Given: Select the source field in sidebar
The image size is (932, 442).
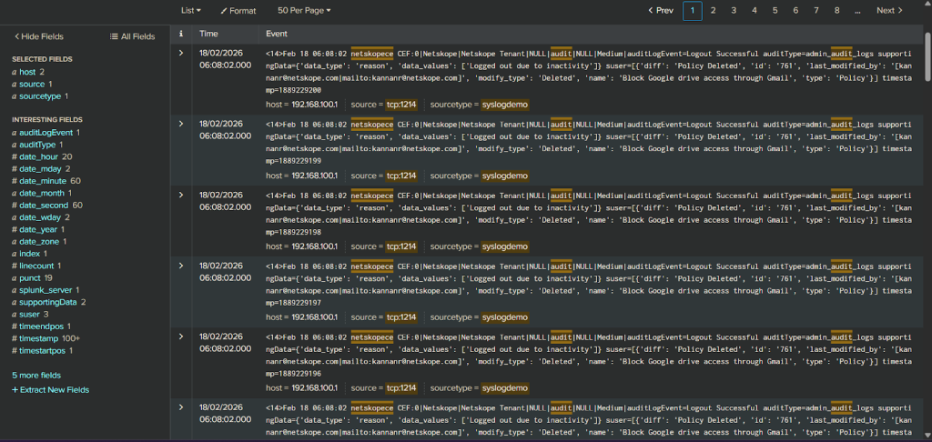Looking at the screenshot, I should coord(32,85).
